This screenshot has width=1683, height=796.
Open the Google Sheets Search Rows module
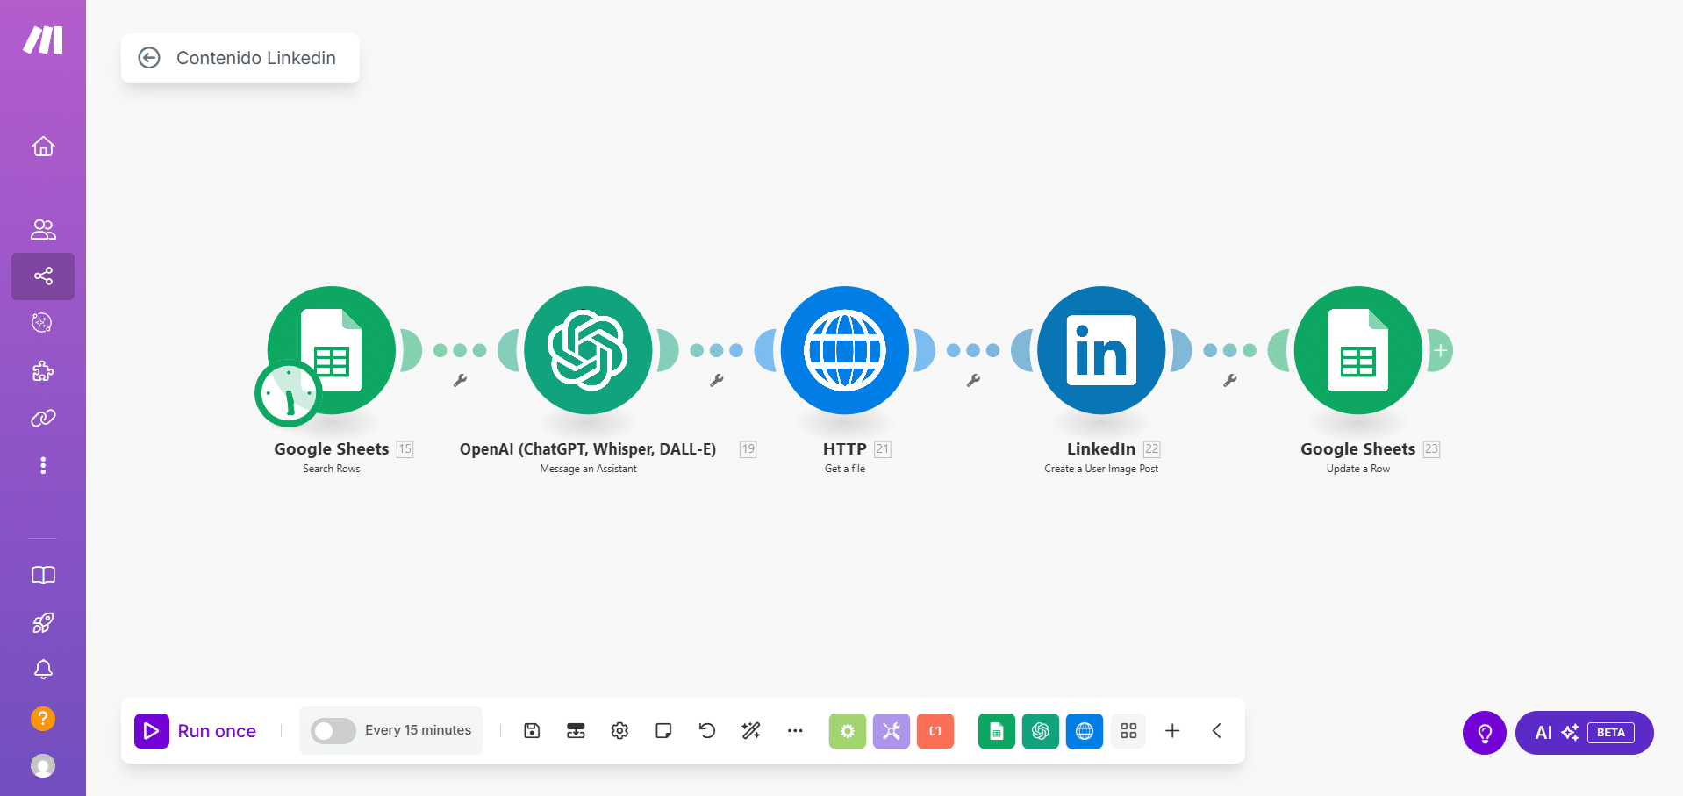332,350
